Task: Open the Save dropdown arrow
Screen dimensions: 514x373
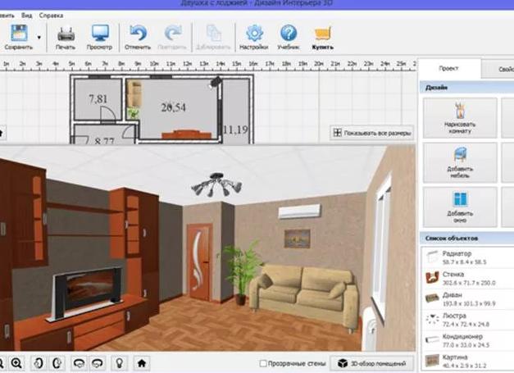Action: click(x=39, y=37)
